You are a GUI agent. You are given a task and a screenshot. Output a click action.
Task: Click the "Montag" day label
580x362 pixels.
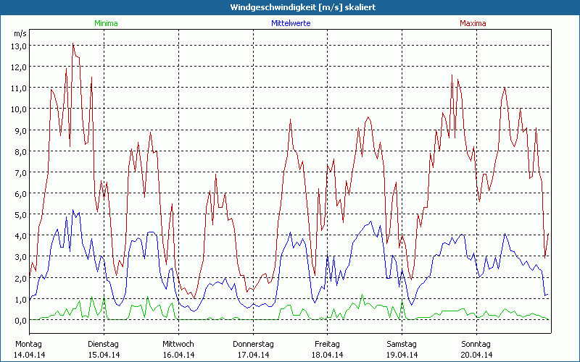point(28,345)
